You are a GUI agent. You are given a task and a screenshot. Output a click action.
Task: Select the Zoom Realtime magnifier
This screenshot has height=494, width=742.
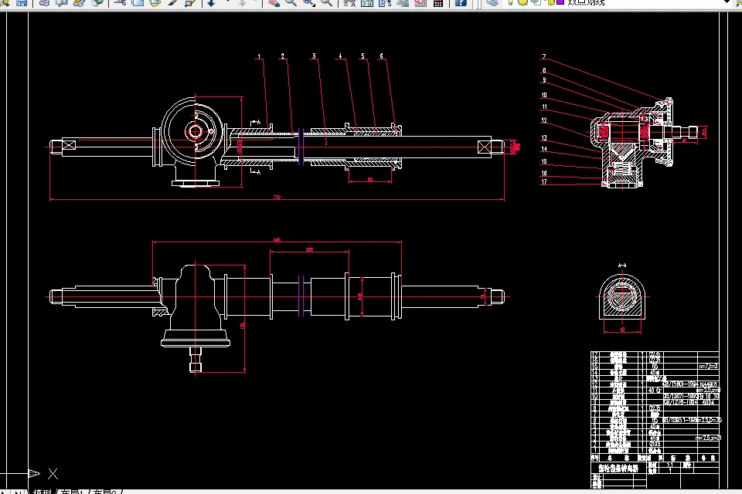291,2
